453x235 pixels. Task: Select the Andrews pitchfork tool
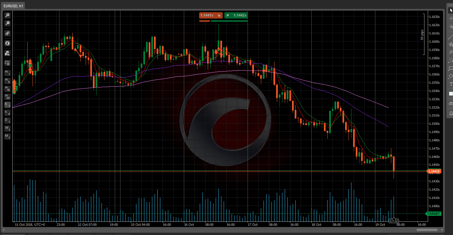[451, 52]
